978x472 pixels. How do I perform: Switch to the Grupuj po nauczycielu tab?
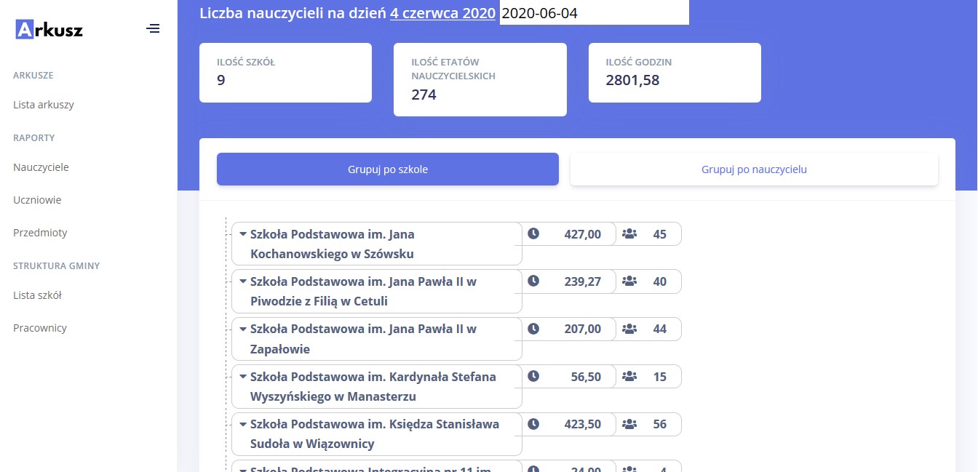point(754,169)
